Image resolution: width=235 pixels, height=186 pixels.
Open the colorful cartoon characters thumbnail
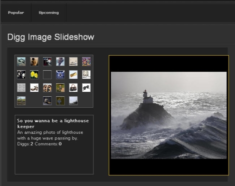86,62
